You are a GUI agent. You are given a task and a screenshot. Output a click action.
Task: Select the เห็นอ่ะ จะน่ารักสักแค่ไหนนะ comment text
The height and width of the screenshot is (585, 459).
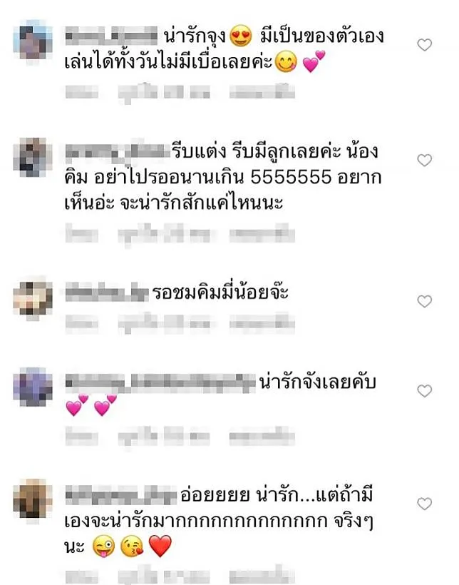(x=174, y=203)
